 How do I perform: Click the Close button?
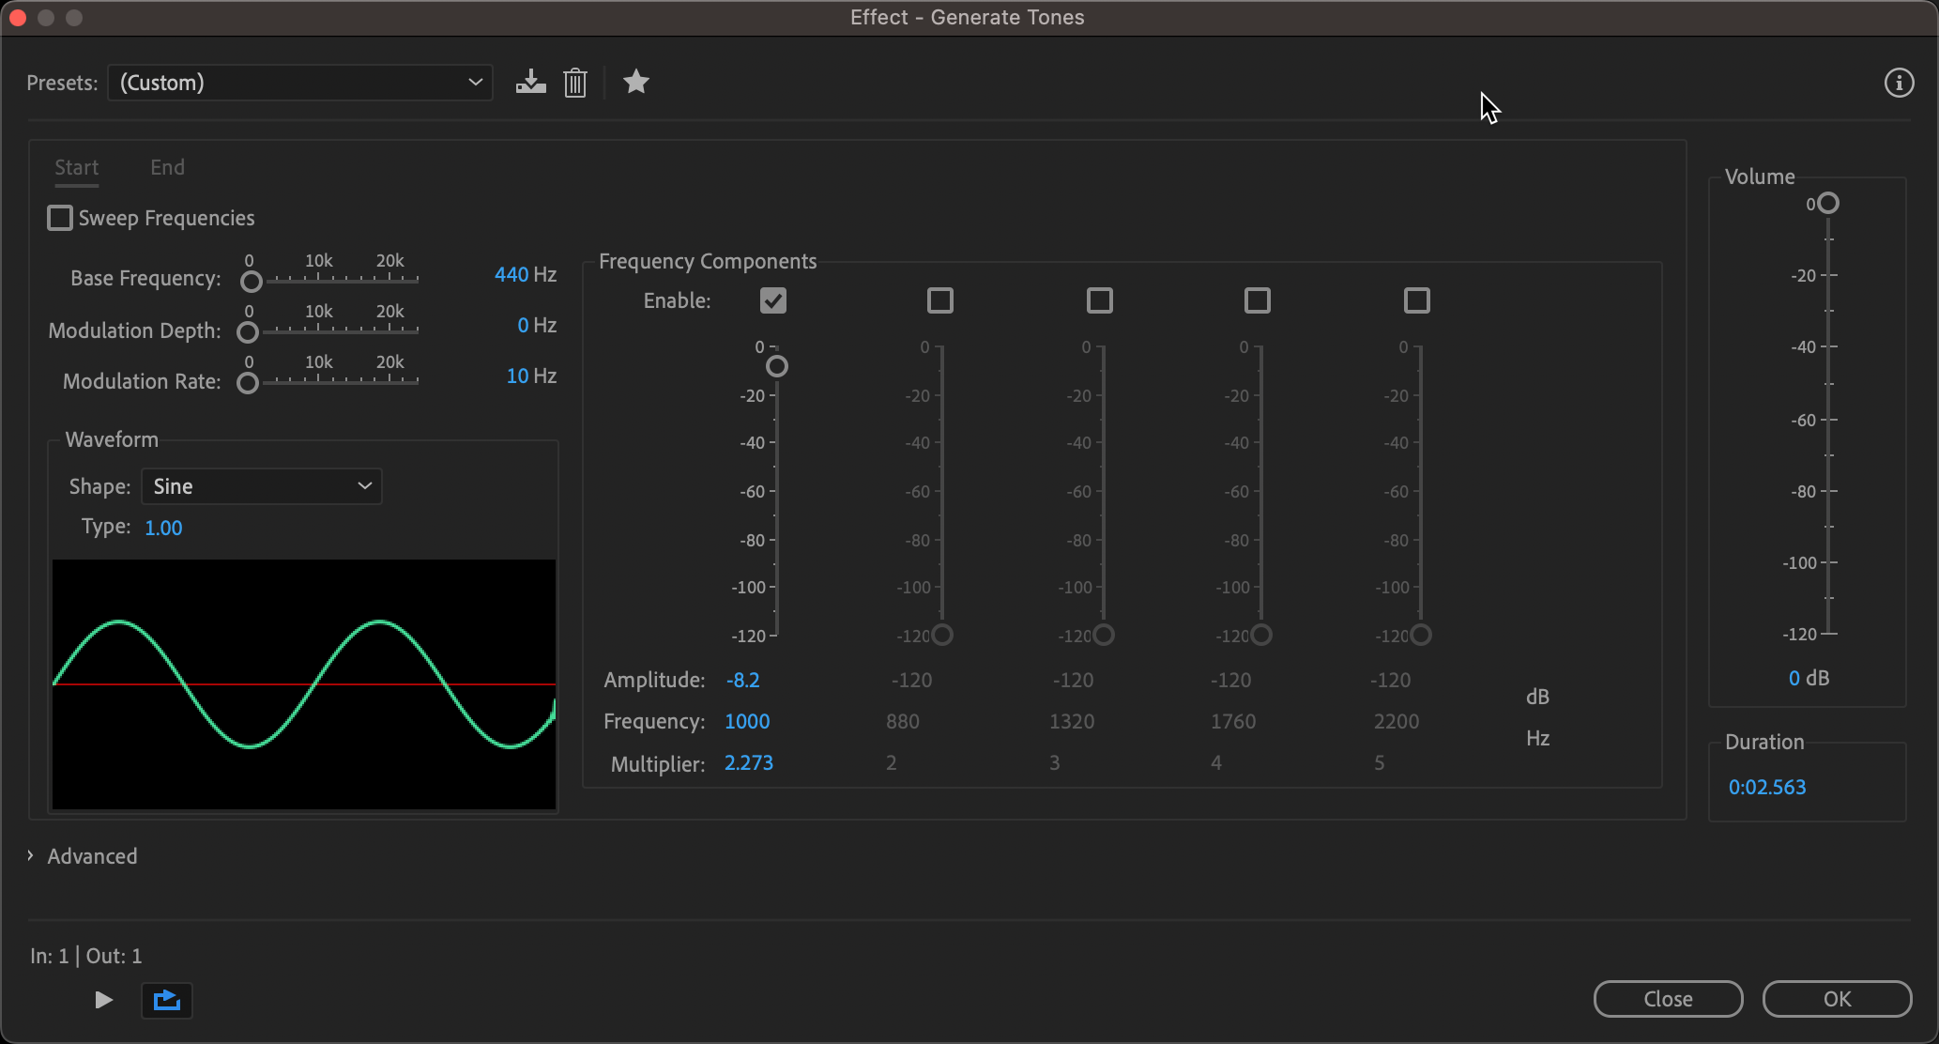[1668, 999]
